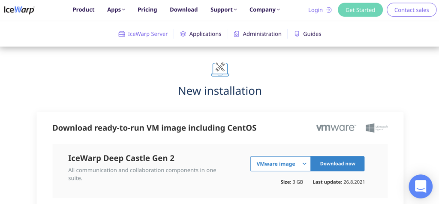The image size is (439, 204).
Task: Expand the Apps dropdown menu
Action: tap(116, 9)
